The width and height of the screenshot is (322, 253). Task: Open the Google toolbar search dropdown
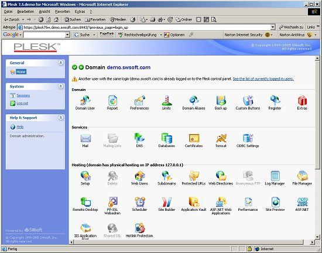click(x=67, y=35)
